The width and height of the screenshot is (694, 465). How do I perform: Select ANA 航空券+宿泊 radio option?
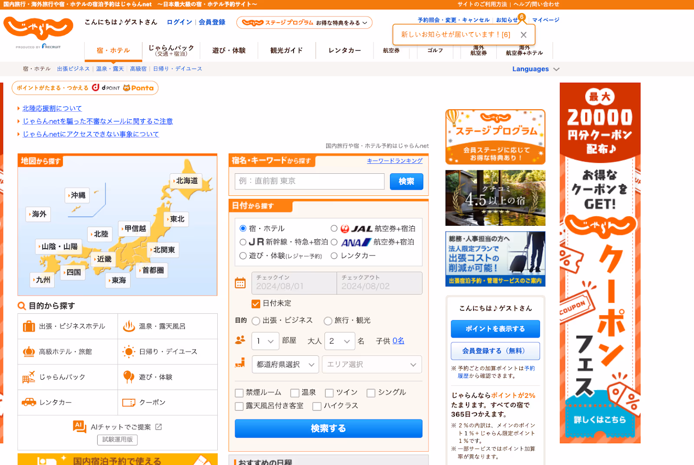click(x=334, y=242)
